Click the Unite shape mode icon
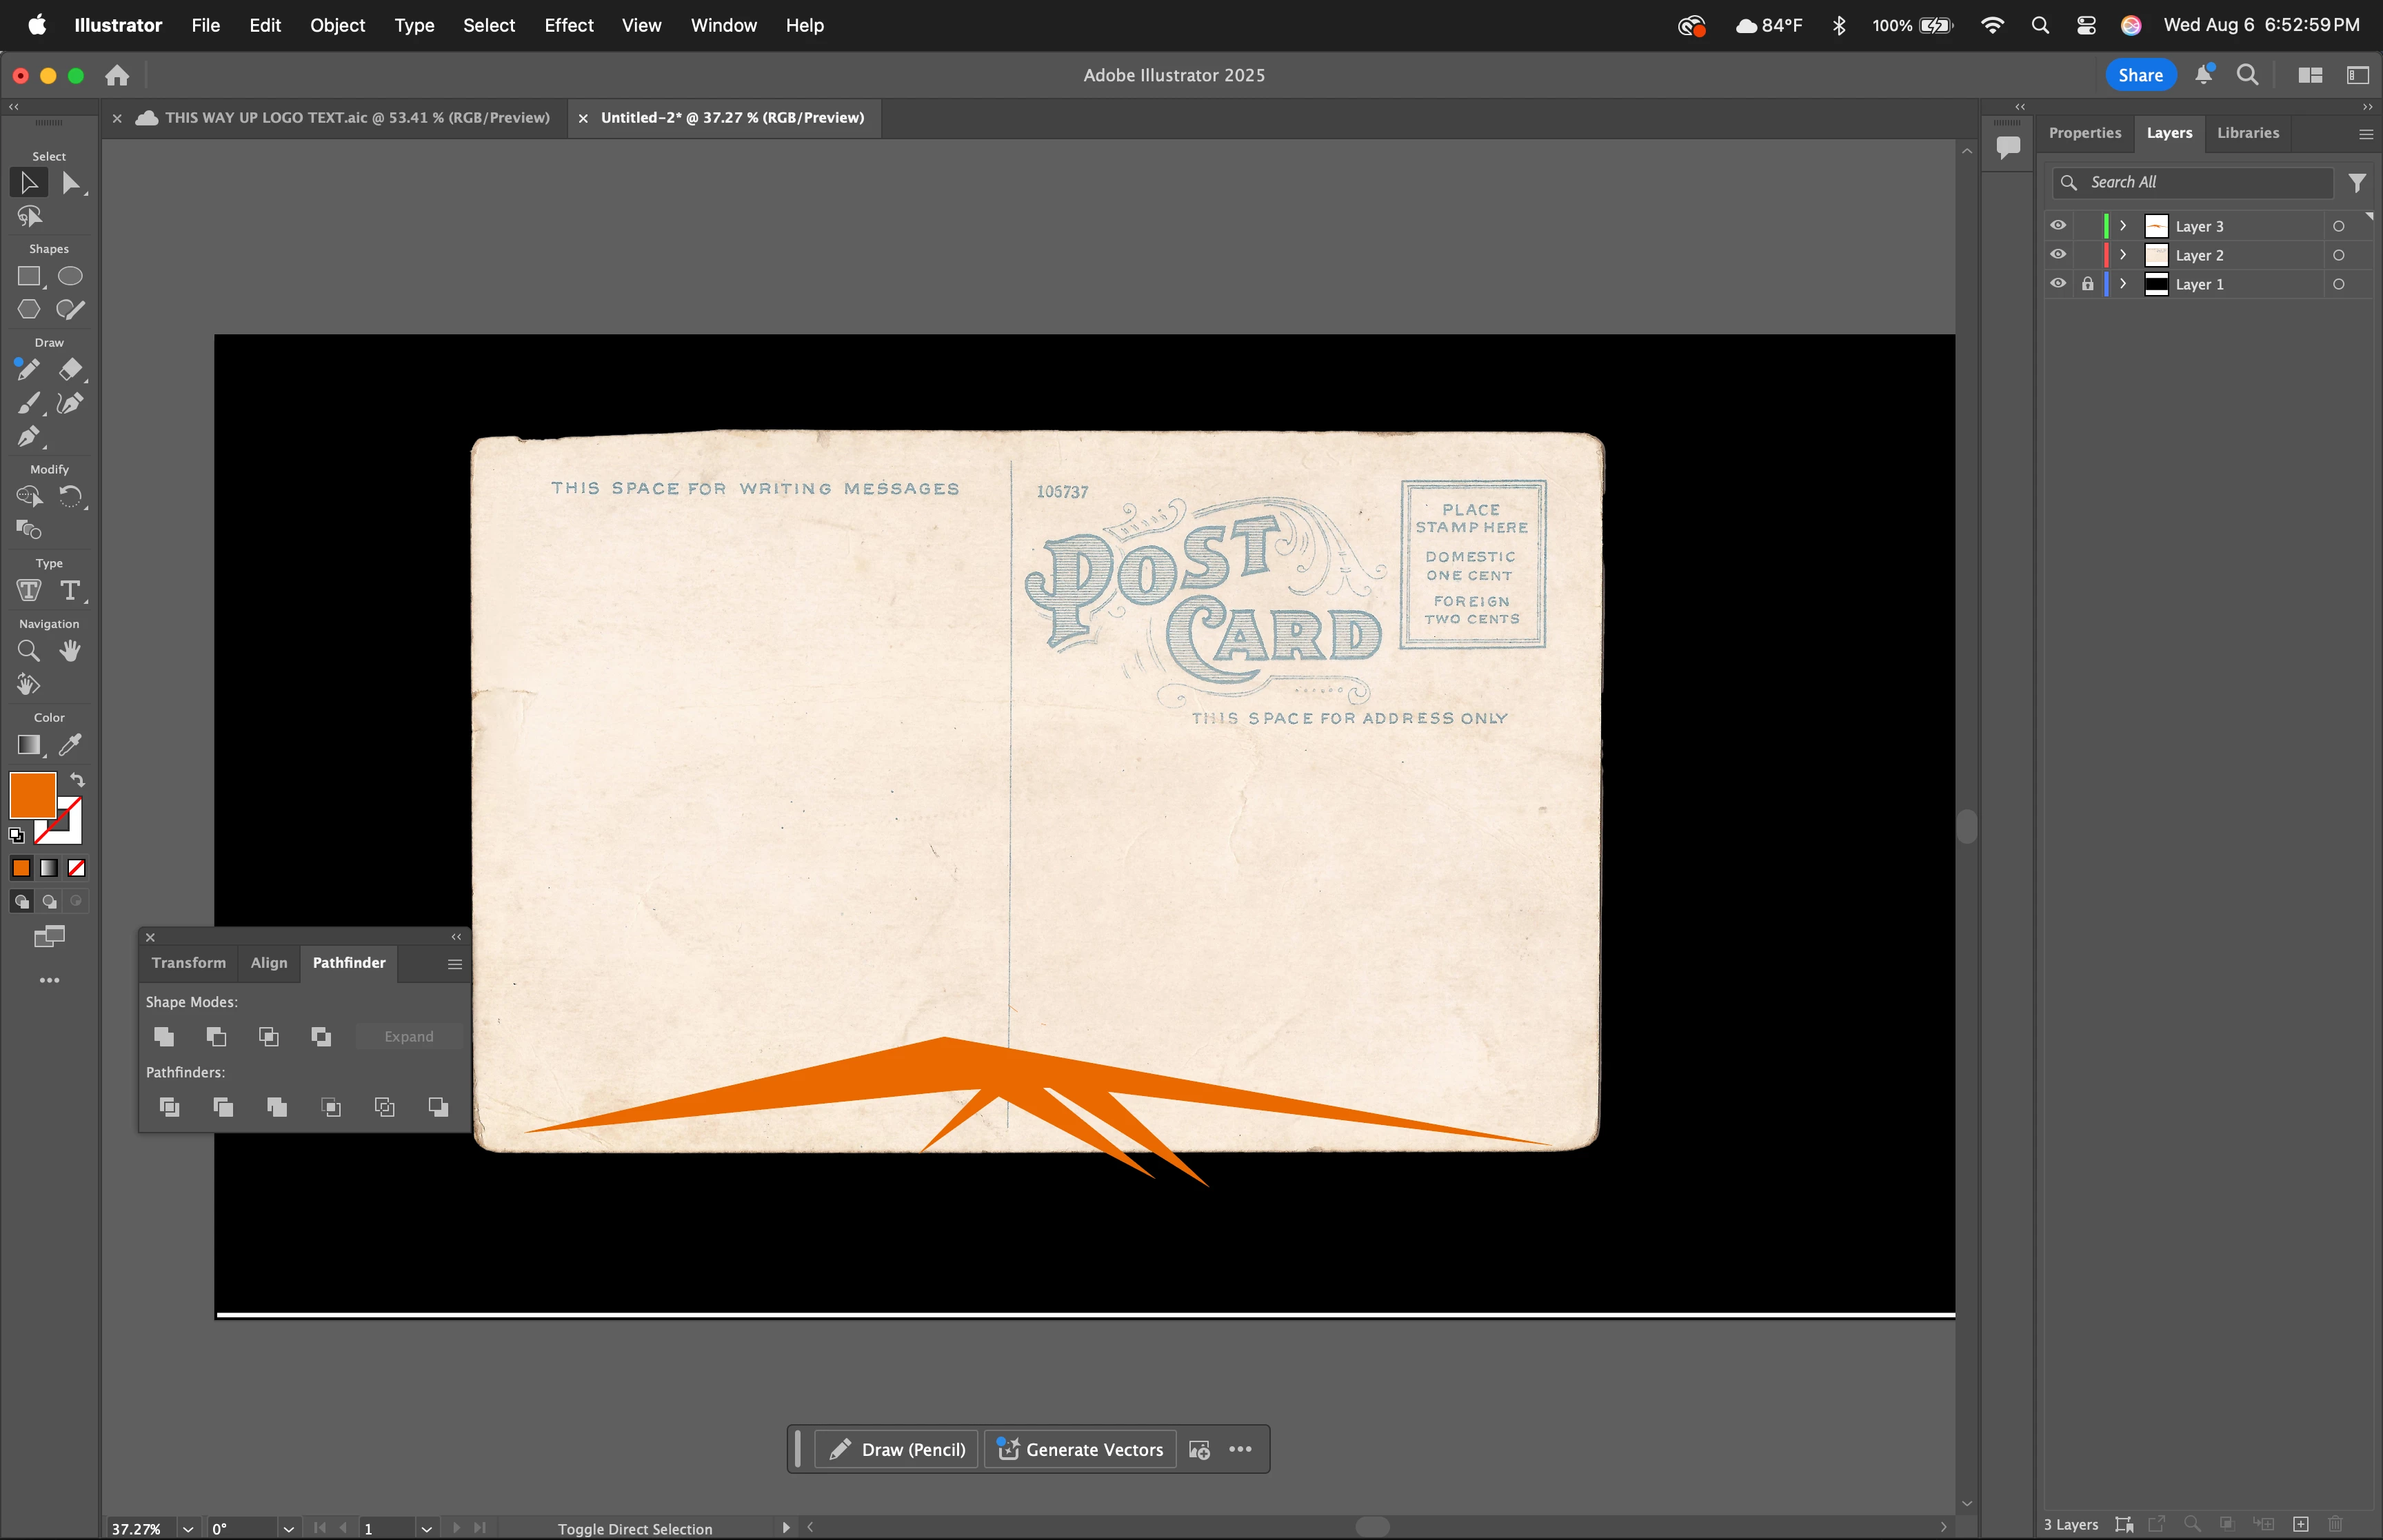The image size is (2383, 1540). point(164,1037)
